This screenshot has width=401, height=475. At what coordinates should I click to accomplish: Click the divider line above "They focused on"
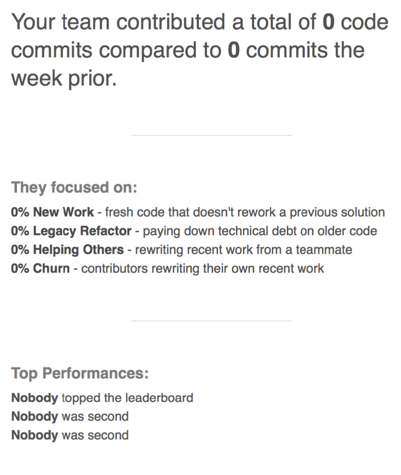[x=211, y=136]
